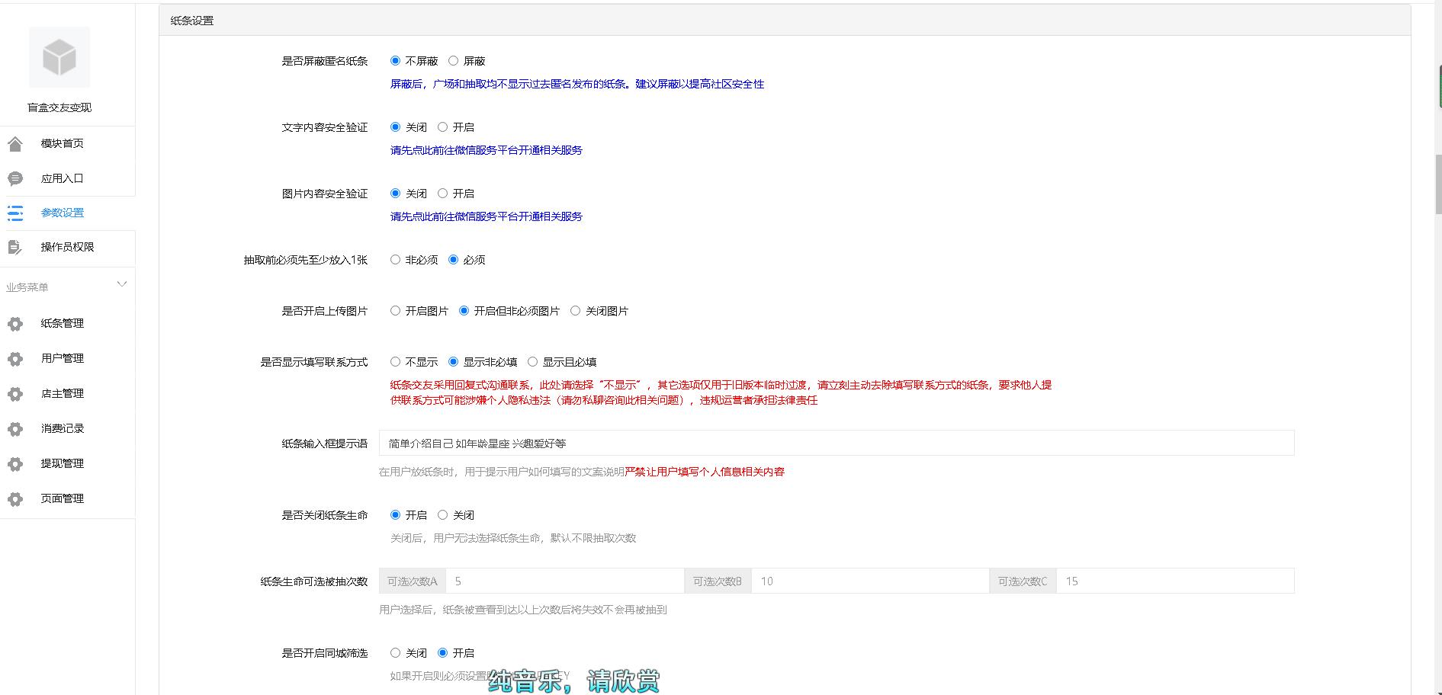The height and width of the screenshot is (695, 1442).
Task: Click the gear icon beside 页面管理
Action: [x=16, y=498]
